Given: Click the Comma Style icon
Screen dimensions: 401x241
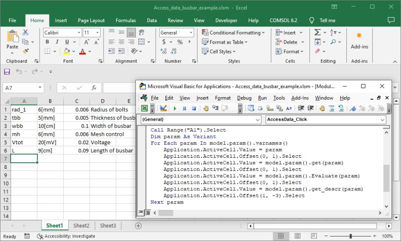Looking at the screenshot, I should tap(189, 42).
